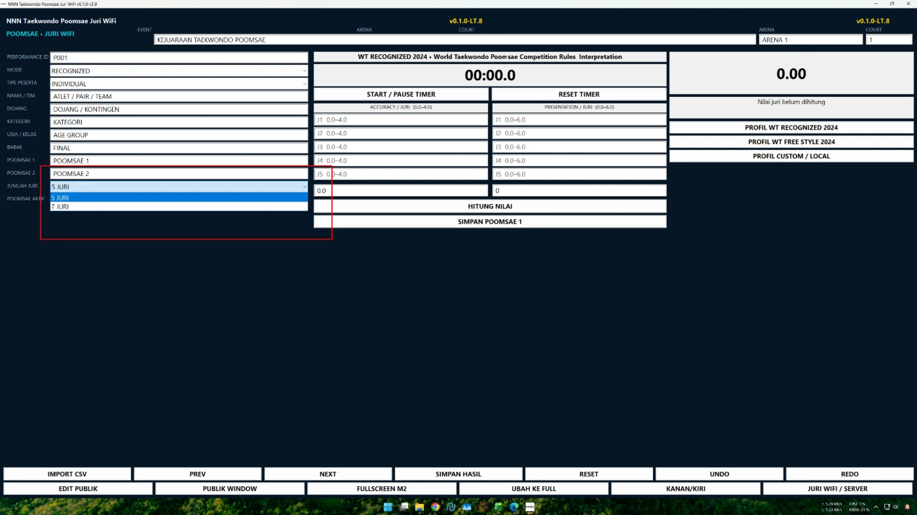Click the J1 accuracy score field
917x515 pixels.
click(x=401, y=120)
